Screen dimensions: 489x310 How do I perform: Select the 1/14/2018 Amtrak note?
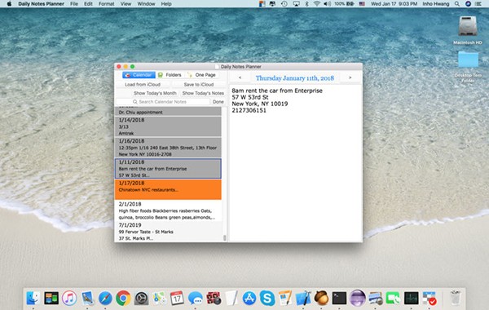tap(168, 126)
